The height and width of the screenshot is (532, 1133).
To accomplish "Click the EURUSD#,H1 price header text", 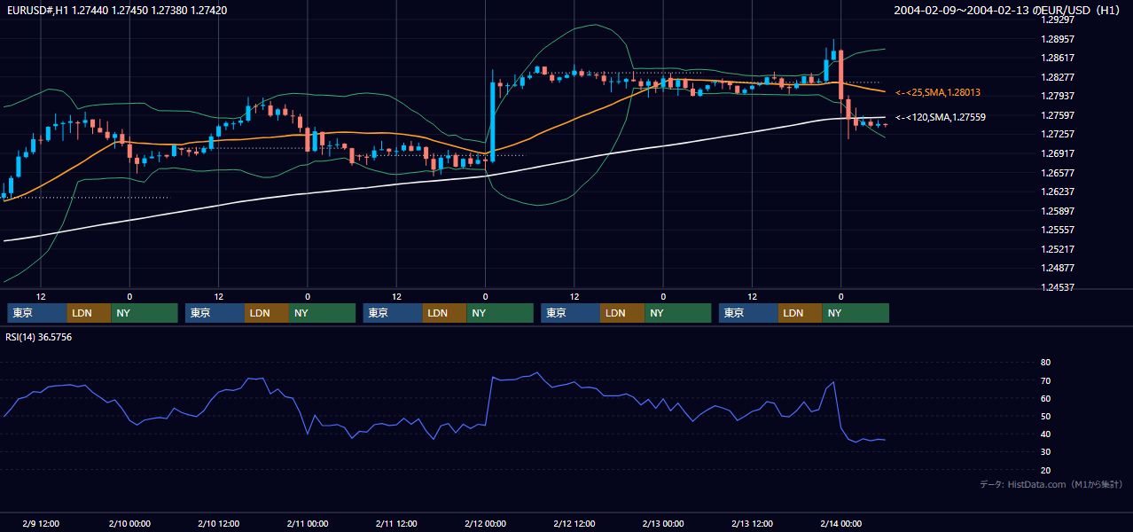I will 115,10.
